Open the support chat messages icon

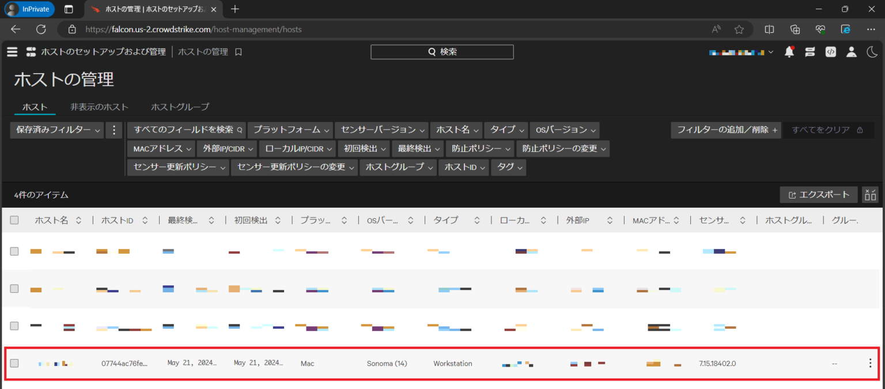tap(810, 52)
